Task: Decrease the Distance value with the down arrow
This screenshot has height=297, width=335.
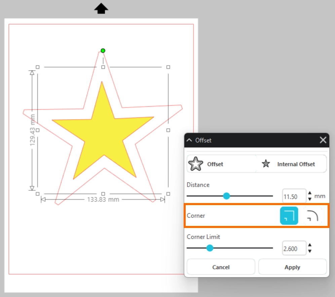Action: click(310, 199)
